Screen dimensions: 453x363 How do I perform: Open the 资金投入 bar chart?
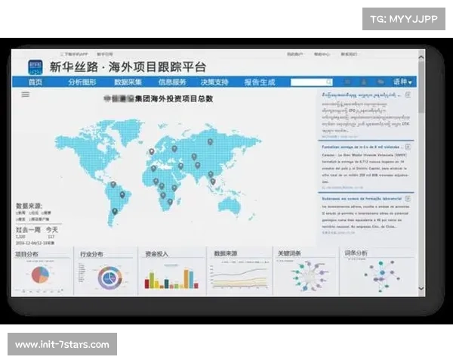171,278
